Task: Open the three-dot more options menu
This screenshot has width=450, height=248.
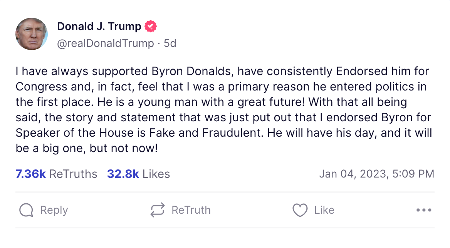Action: (424, 210)
